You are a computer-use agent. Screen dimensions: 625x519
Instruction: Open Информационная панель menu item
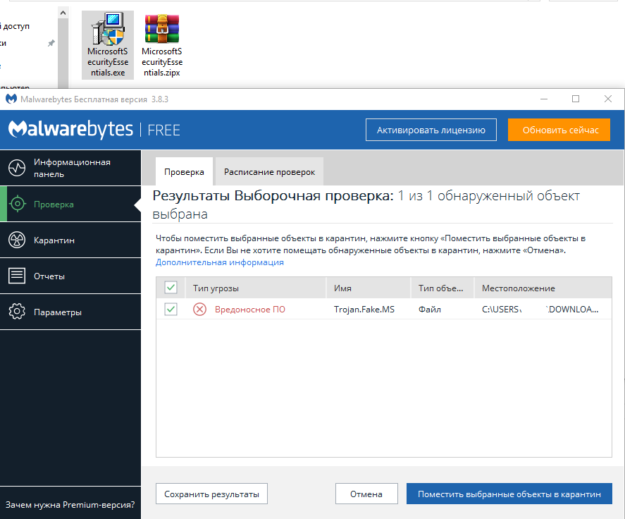click(70, 168)
